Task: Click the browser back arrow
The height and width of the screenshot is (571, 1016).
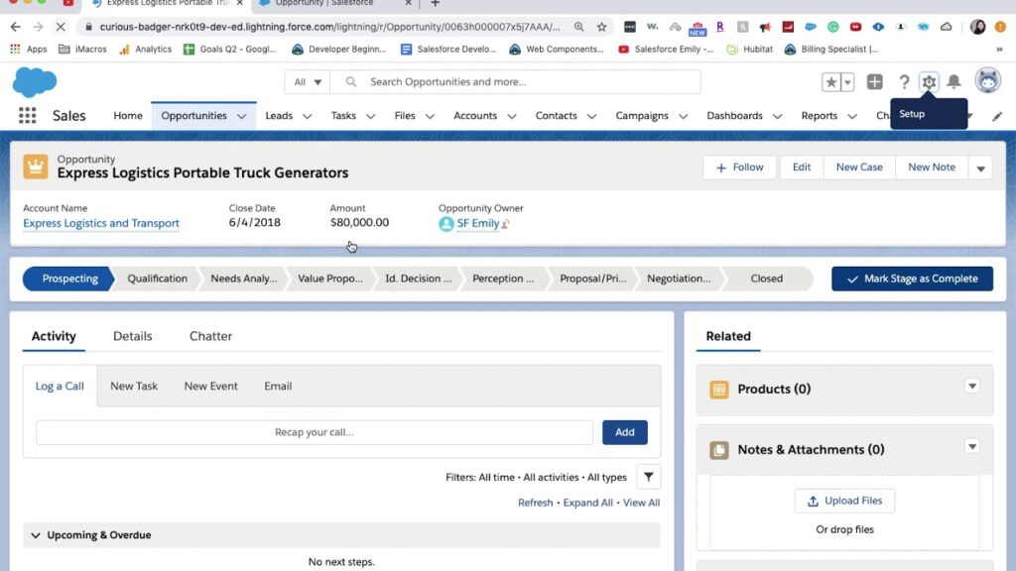Action: tap(16, 27)
